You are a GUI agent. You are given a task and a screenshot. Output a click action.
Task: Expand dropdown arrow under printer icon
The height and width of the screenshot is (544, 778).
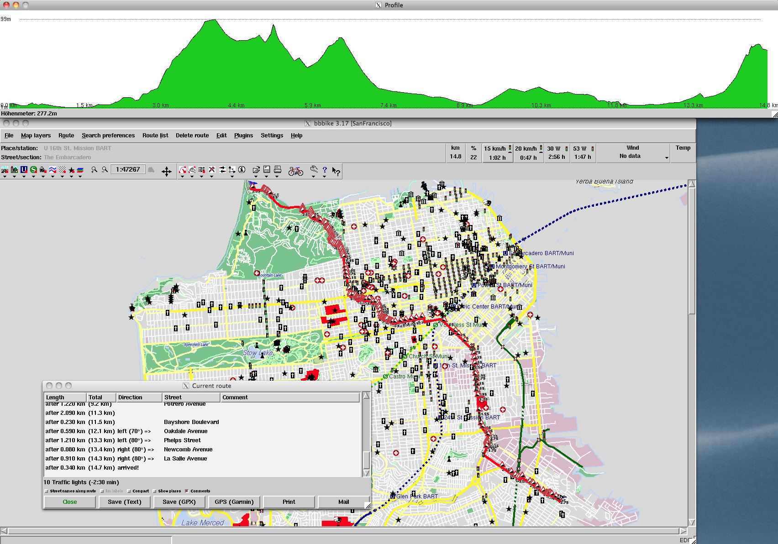(x=277, y=177)
